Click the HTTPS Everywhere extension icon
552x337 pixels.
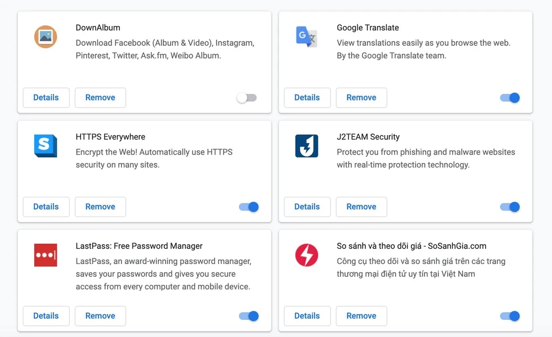45,146
